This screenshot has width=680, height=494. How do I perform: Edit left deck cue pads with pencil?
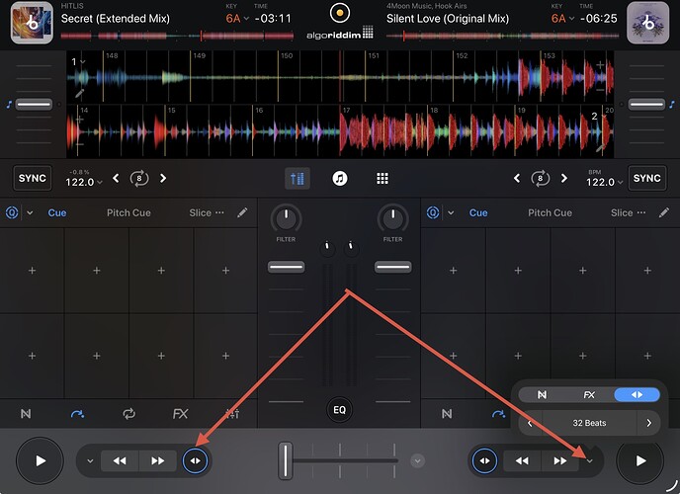point(242,212)
